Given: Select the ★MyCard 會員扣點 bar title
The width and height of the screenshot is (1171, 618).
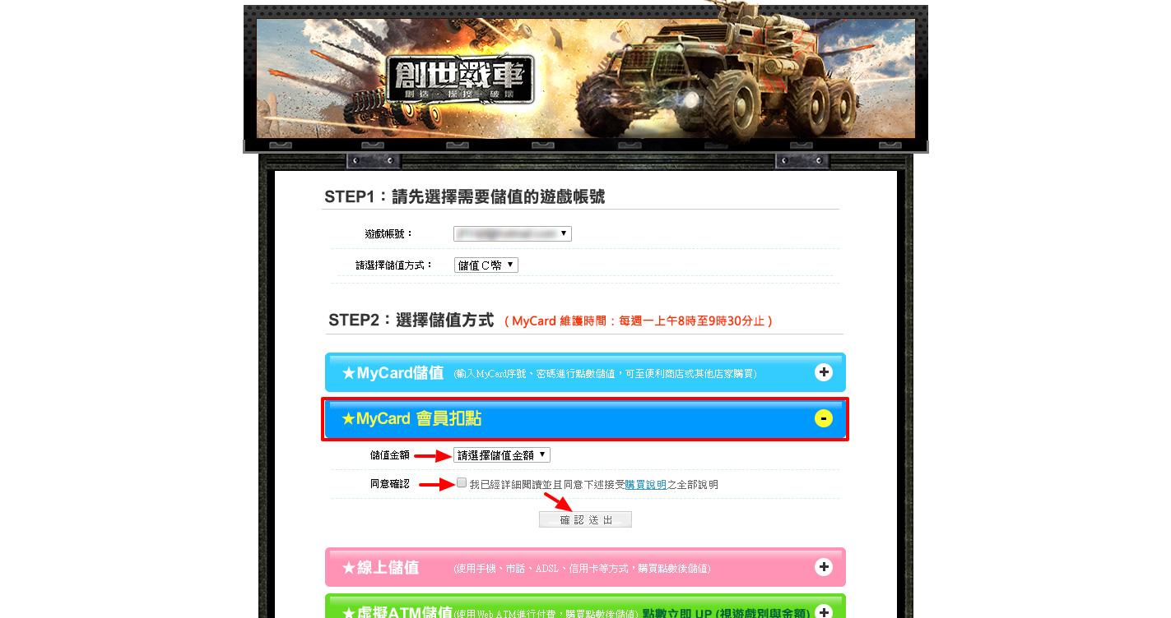Looking at the screenshot, I should pyautogui.click(x=411, y=419).
